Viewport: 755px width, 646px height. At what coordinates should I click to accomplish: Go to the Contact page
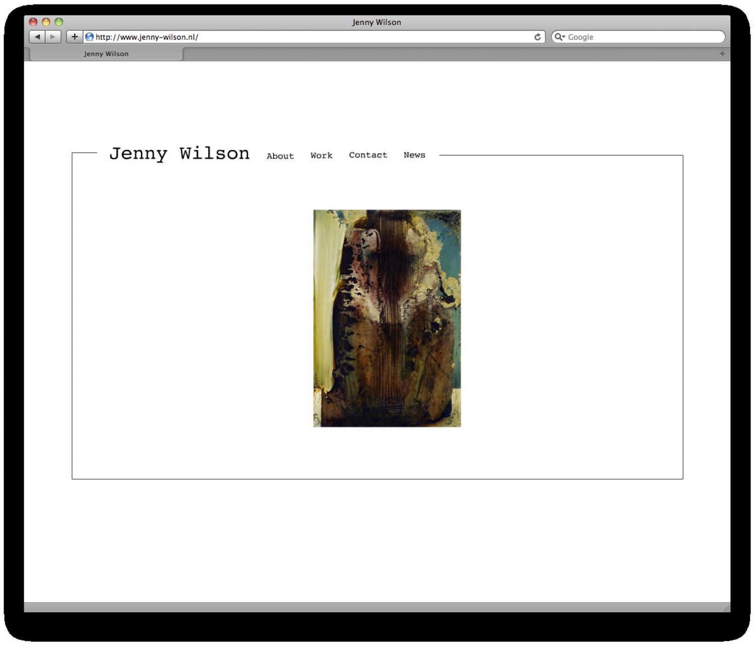(x=368, y=155)
